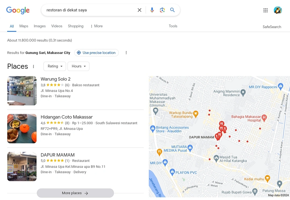Screen dimensions: 290x200
Task: Click the Gunung Sari, Makassar City location text
Action: [x=48, y=53]
